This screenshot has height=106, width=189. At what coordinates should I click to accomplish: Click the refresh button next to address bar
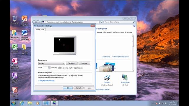point(101,22)
